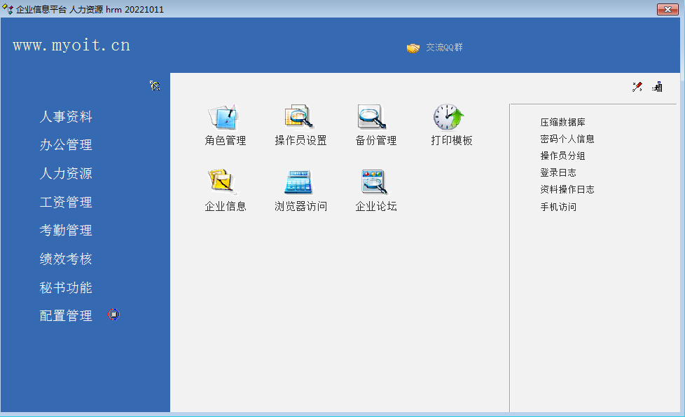This screenshot has width=685, height=417.
Task: Click the exit door icon at top right
Action: [657, 87]
